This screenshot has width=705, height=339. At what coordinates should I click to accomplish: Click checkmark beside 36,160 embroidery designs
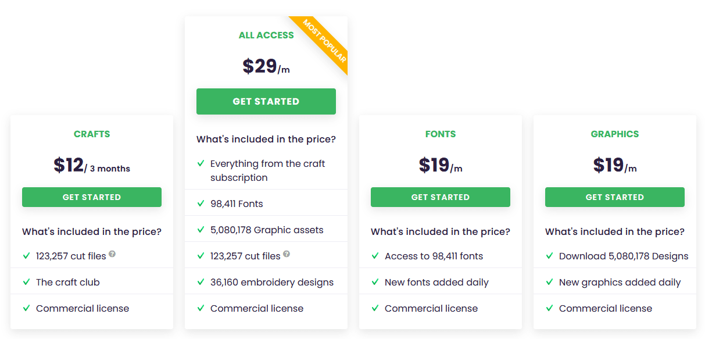pos(201,282)
